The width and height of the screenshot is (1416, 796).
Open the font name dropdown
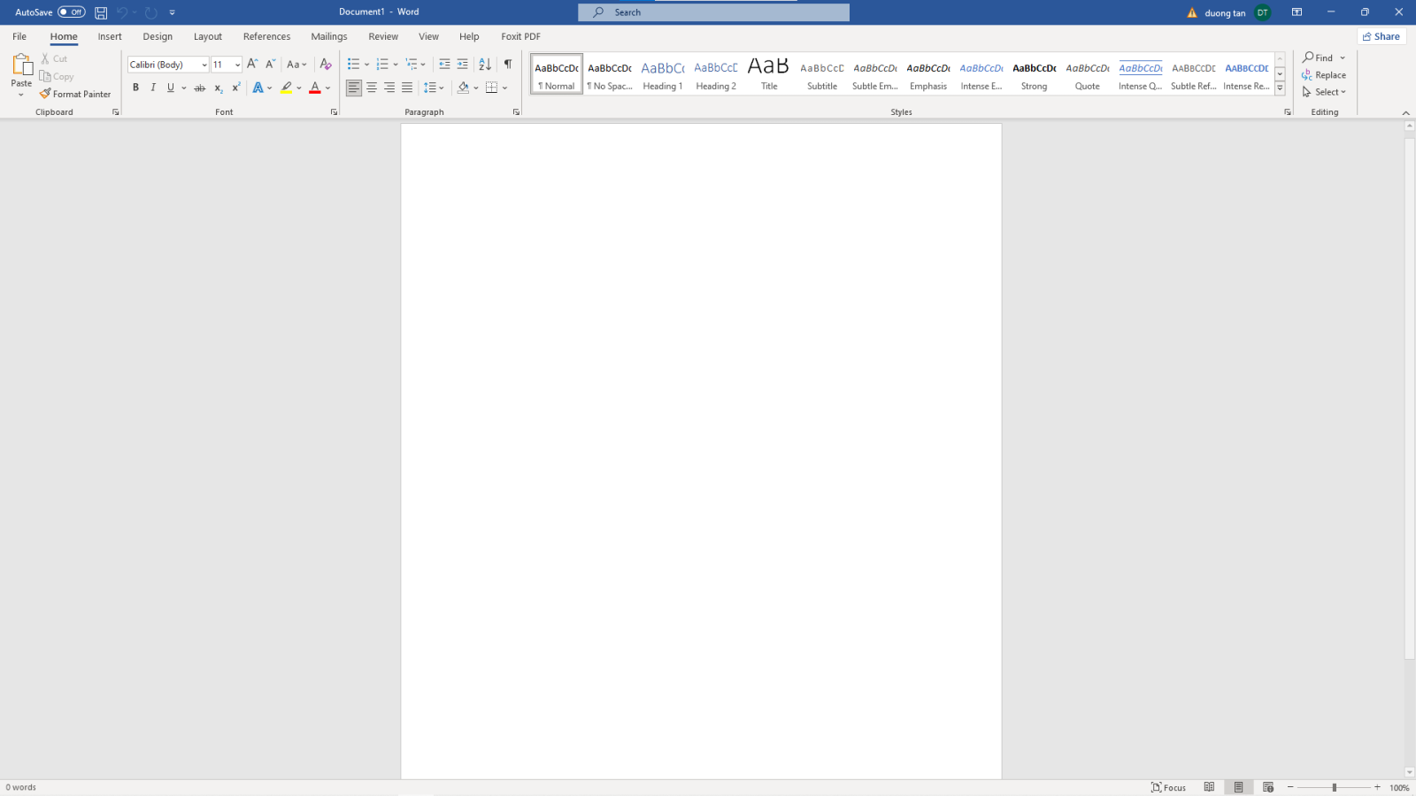(x=204, y=65)
